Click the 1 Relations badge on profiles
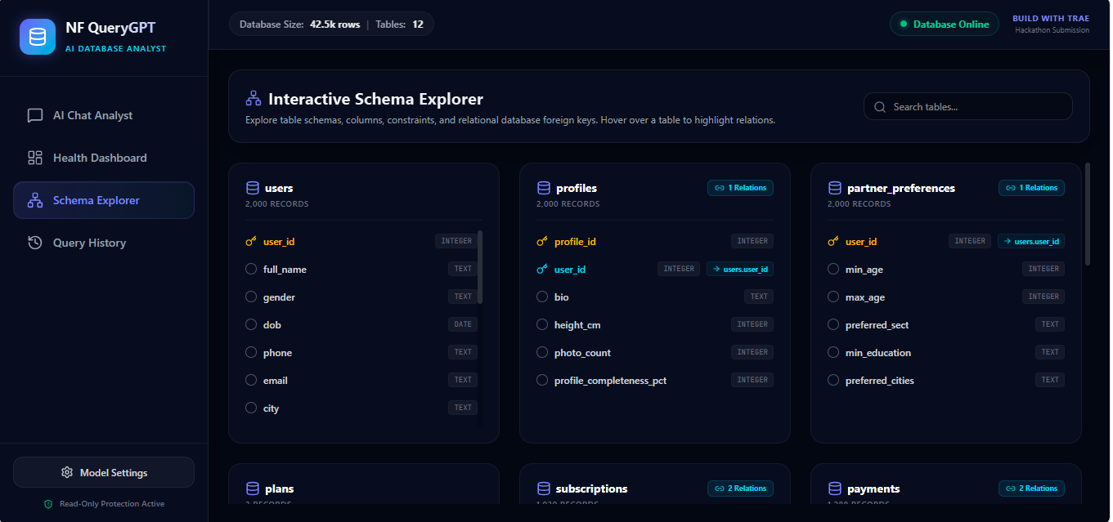Viewport: 1113px width, 522px height. (x=740, y=188)
